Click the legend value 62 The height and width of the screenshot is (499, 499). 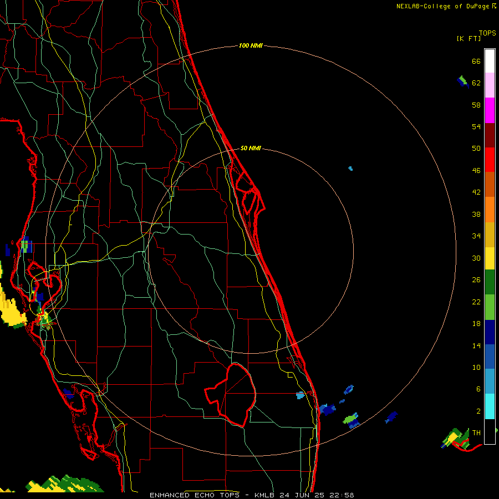pos(476,83)
